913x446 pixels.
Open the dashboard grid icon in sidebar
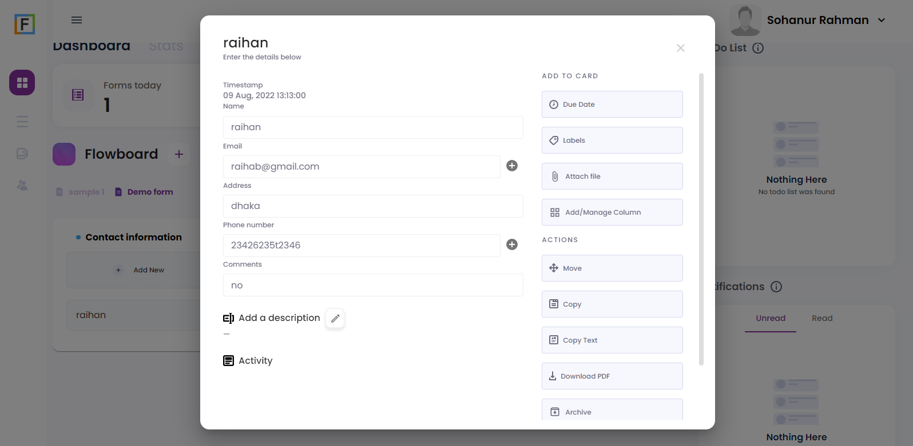click(x=22, y=83)
